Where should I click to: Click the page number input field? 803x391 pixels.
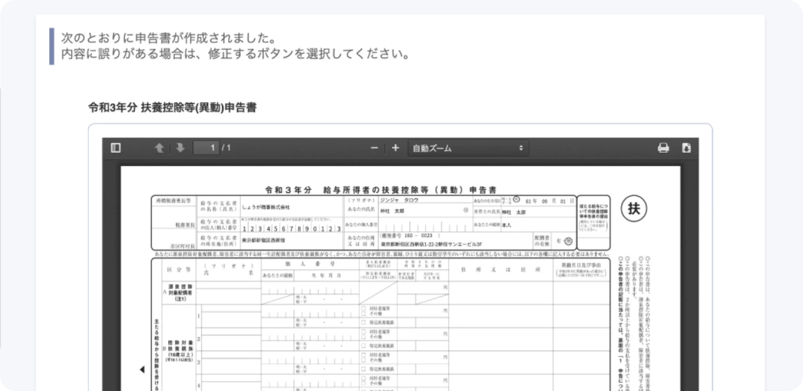(206, 148)
